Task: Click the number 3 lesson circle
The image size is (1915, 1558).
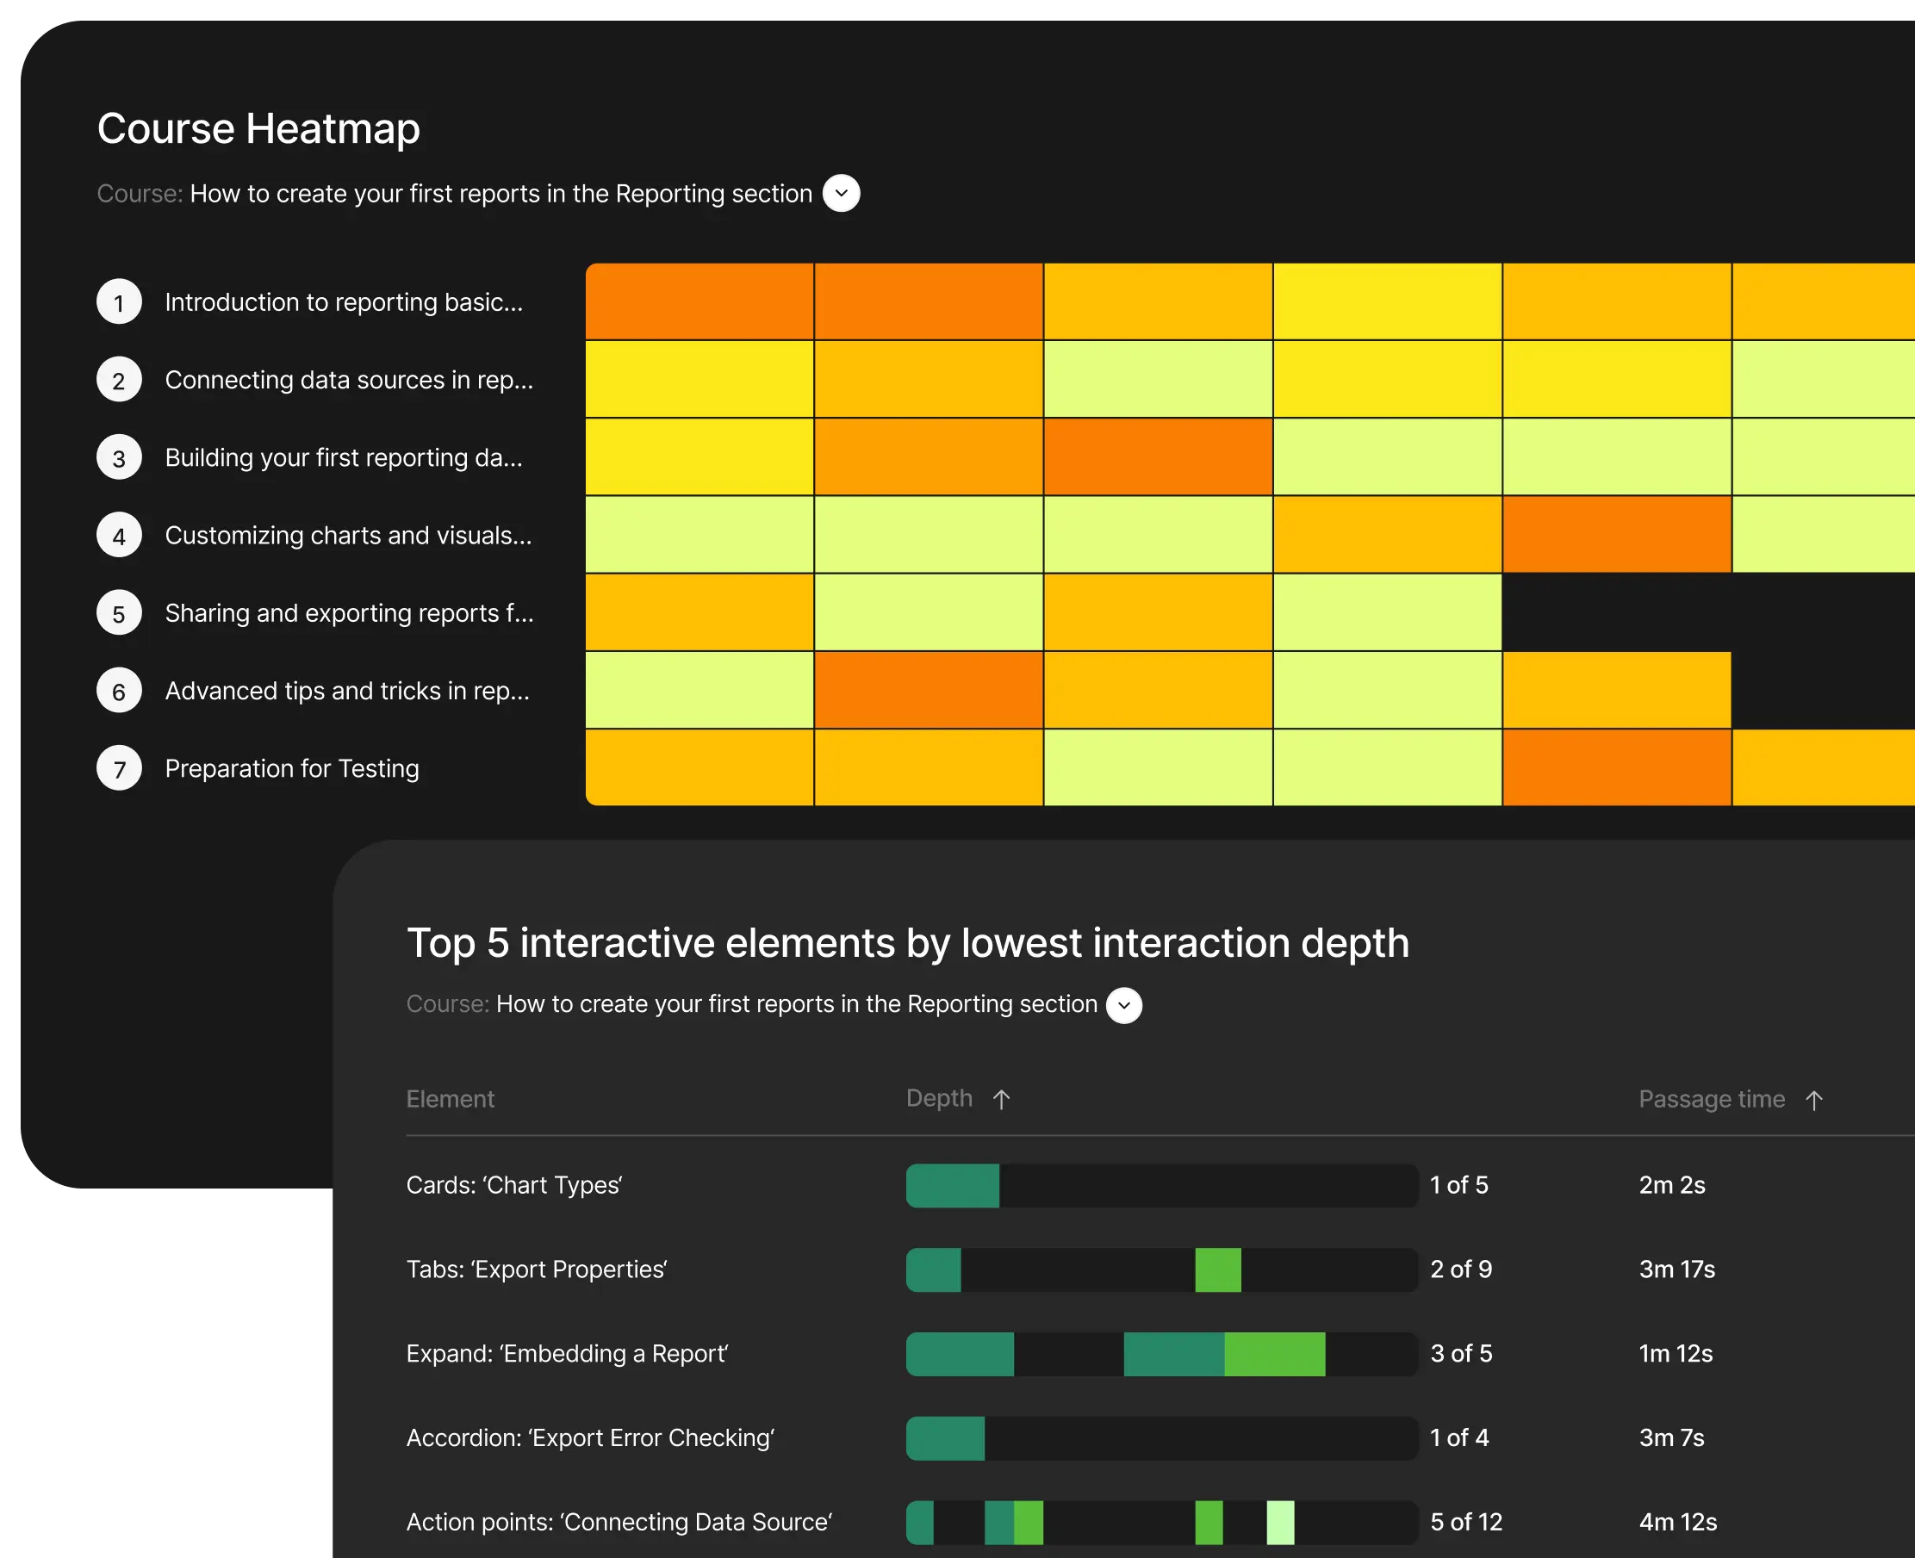Action: (x=120, y=457)
